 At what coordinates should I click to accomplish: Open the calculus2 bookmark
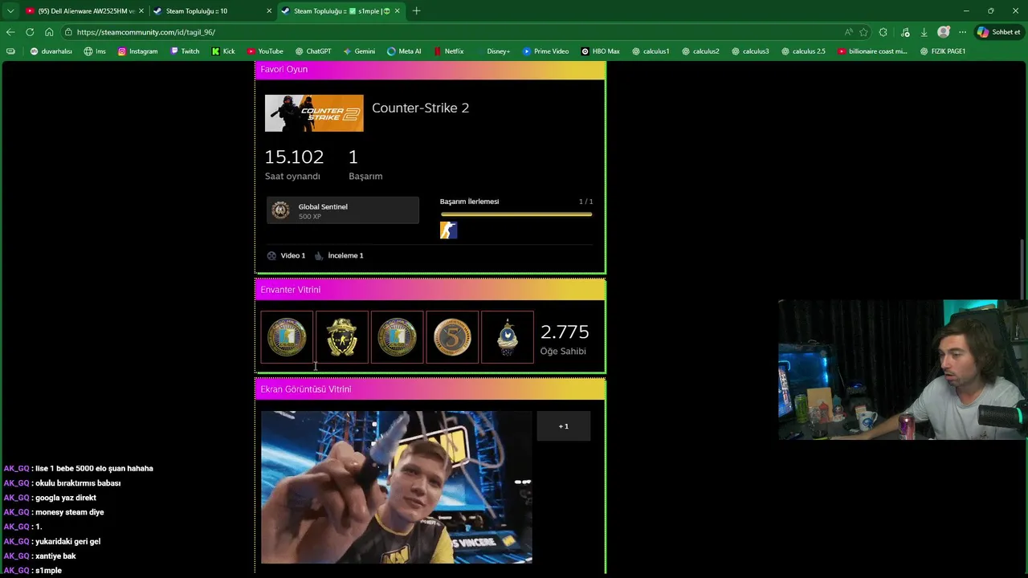(x=700, y=51)
